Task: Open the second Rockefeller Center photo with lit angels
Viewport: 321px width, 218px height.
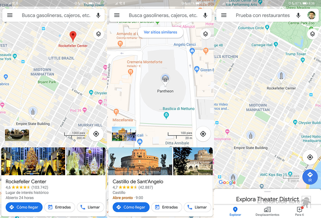Action: point(86,161)
